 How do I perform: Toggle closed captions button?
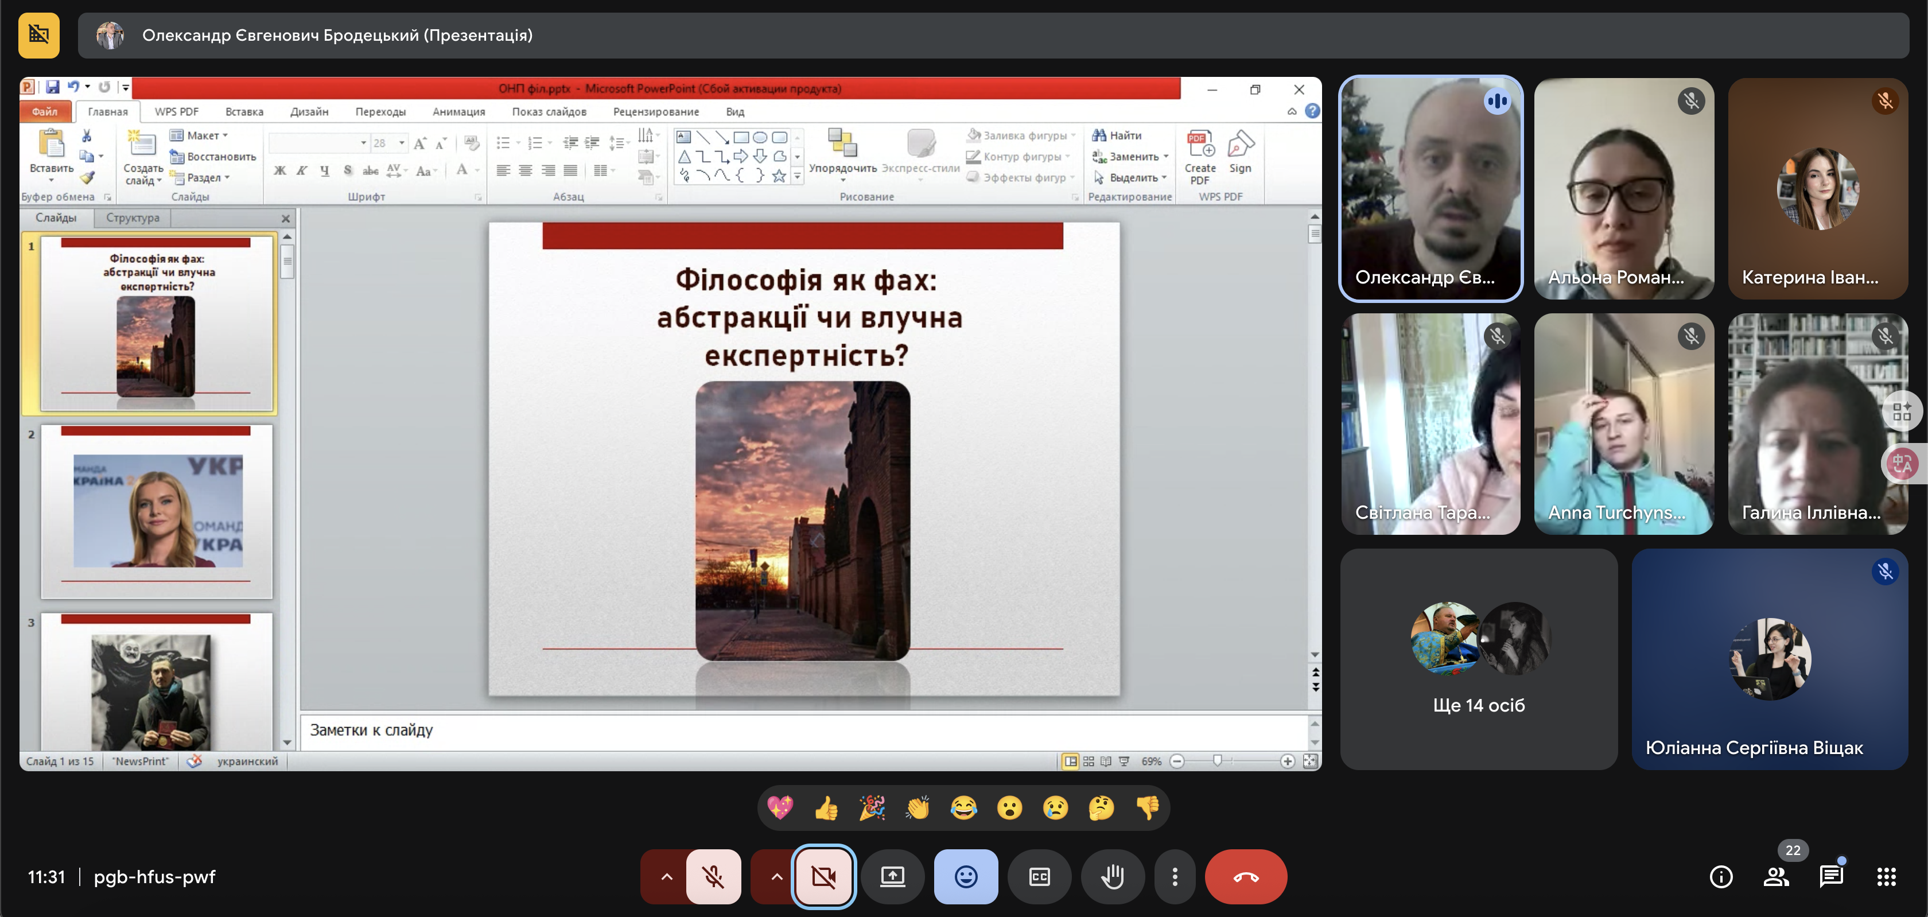1040,877
